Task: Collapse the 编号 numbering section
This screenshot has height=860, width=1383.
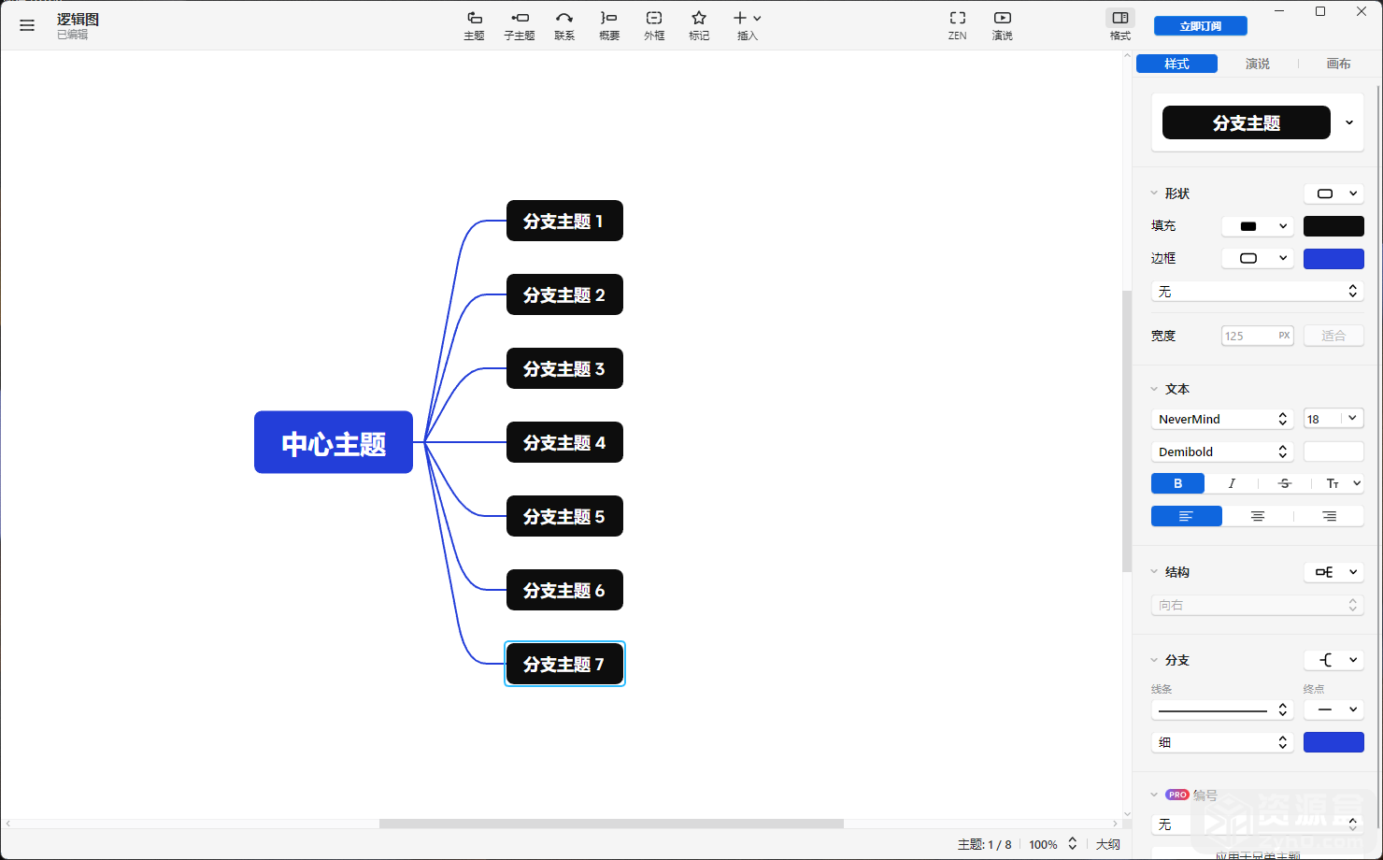Action: pos(1154,795)
